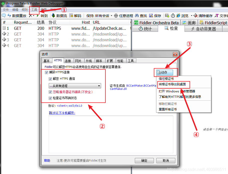Click into the skip-decryption hosts text box

pyautogui.click(x=111, y=134)
